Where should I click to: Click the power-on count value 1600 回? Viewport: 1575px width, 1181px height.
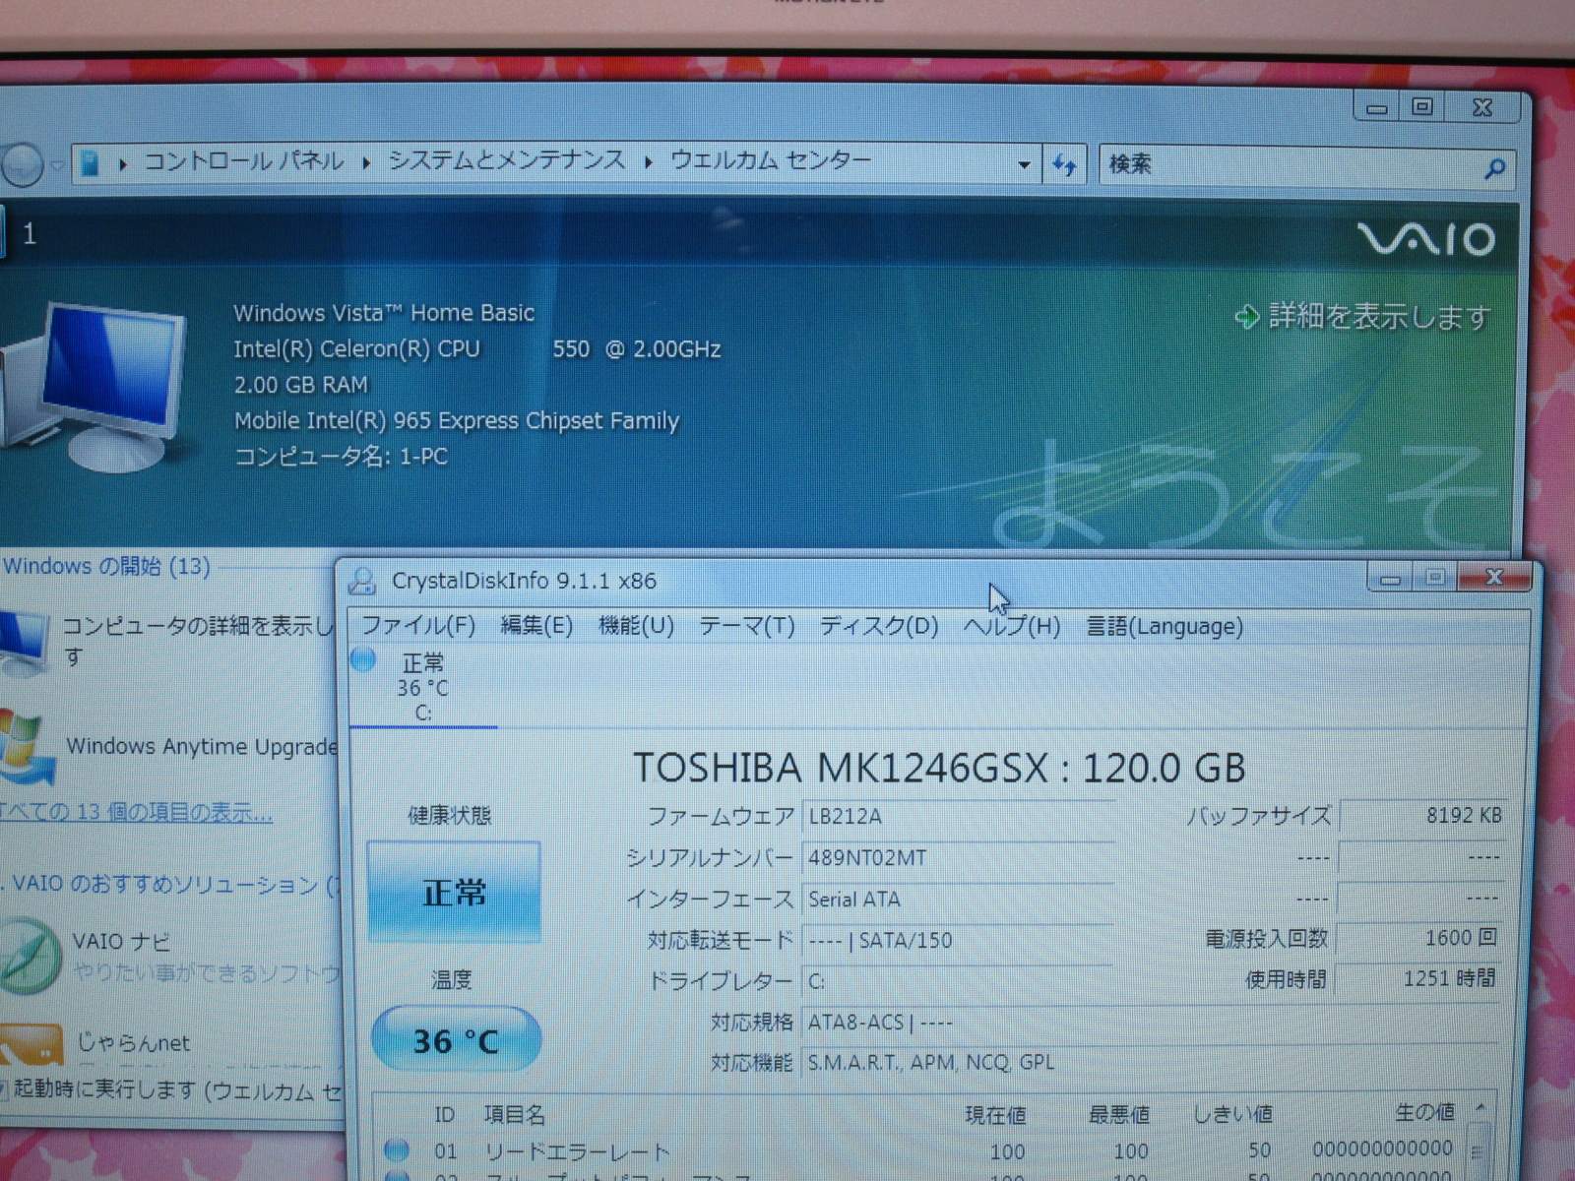click(1419, 938)
